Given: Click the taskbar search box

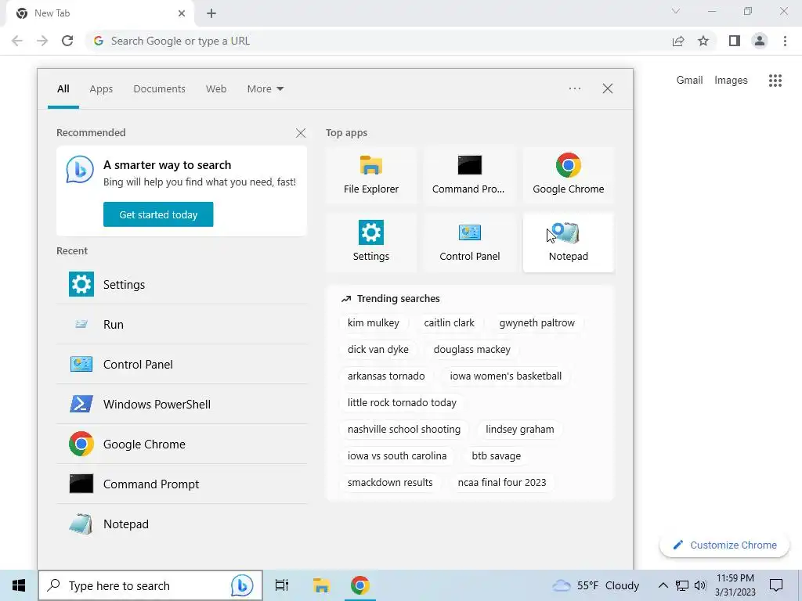Looking at the screenshot, I should click(150, 585).
